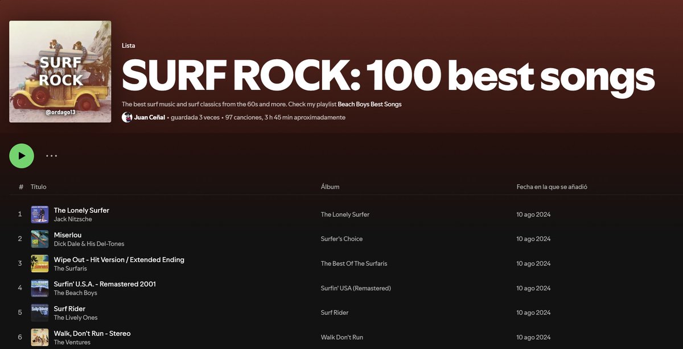Open Walk, Don't Run track cover art
This screenshot has width=683, height=349.
pos(40,338)
